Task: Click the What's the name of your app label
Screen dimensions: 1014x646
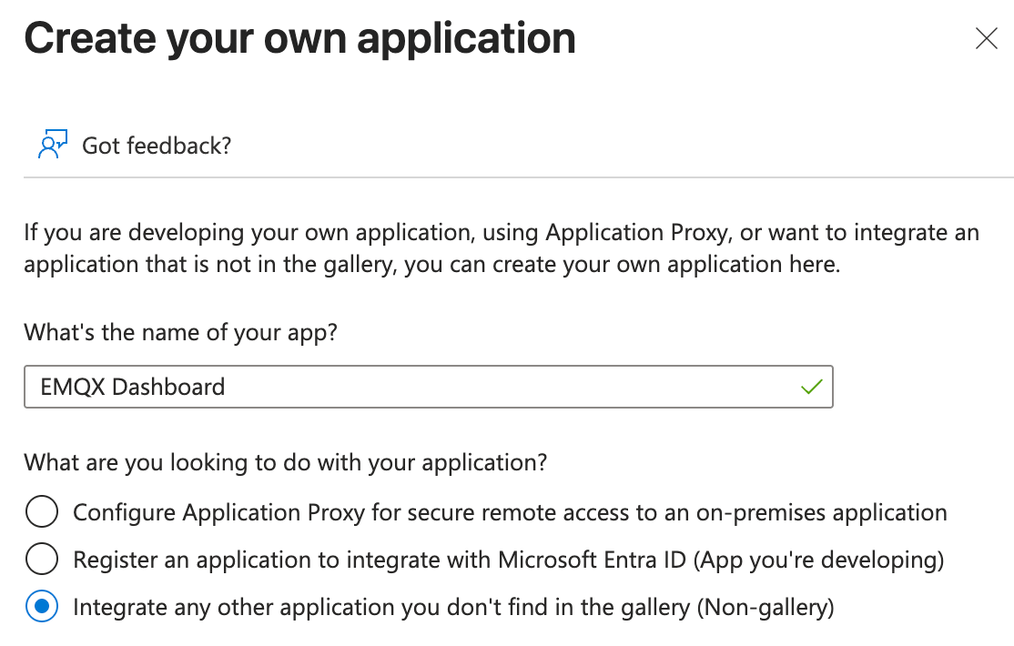Action: click(x=178, y=332)
